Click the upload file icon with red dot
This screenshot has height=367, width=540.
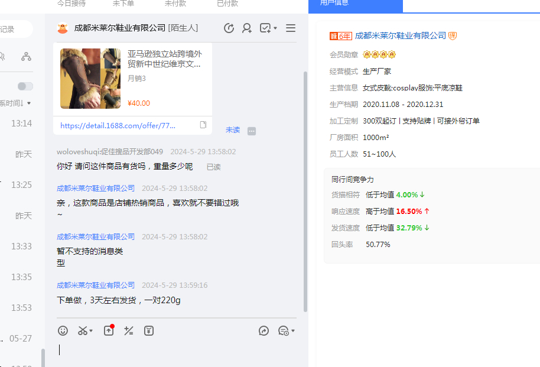pos(109,331)
